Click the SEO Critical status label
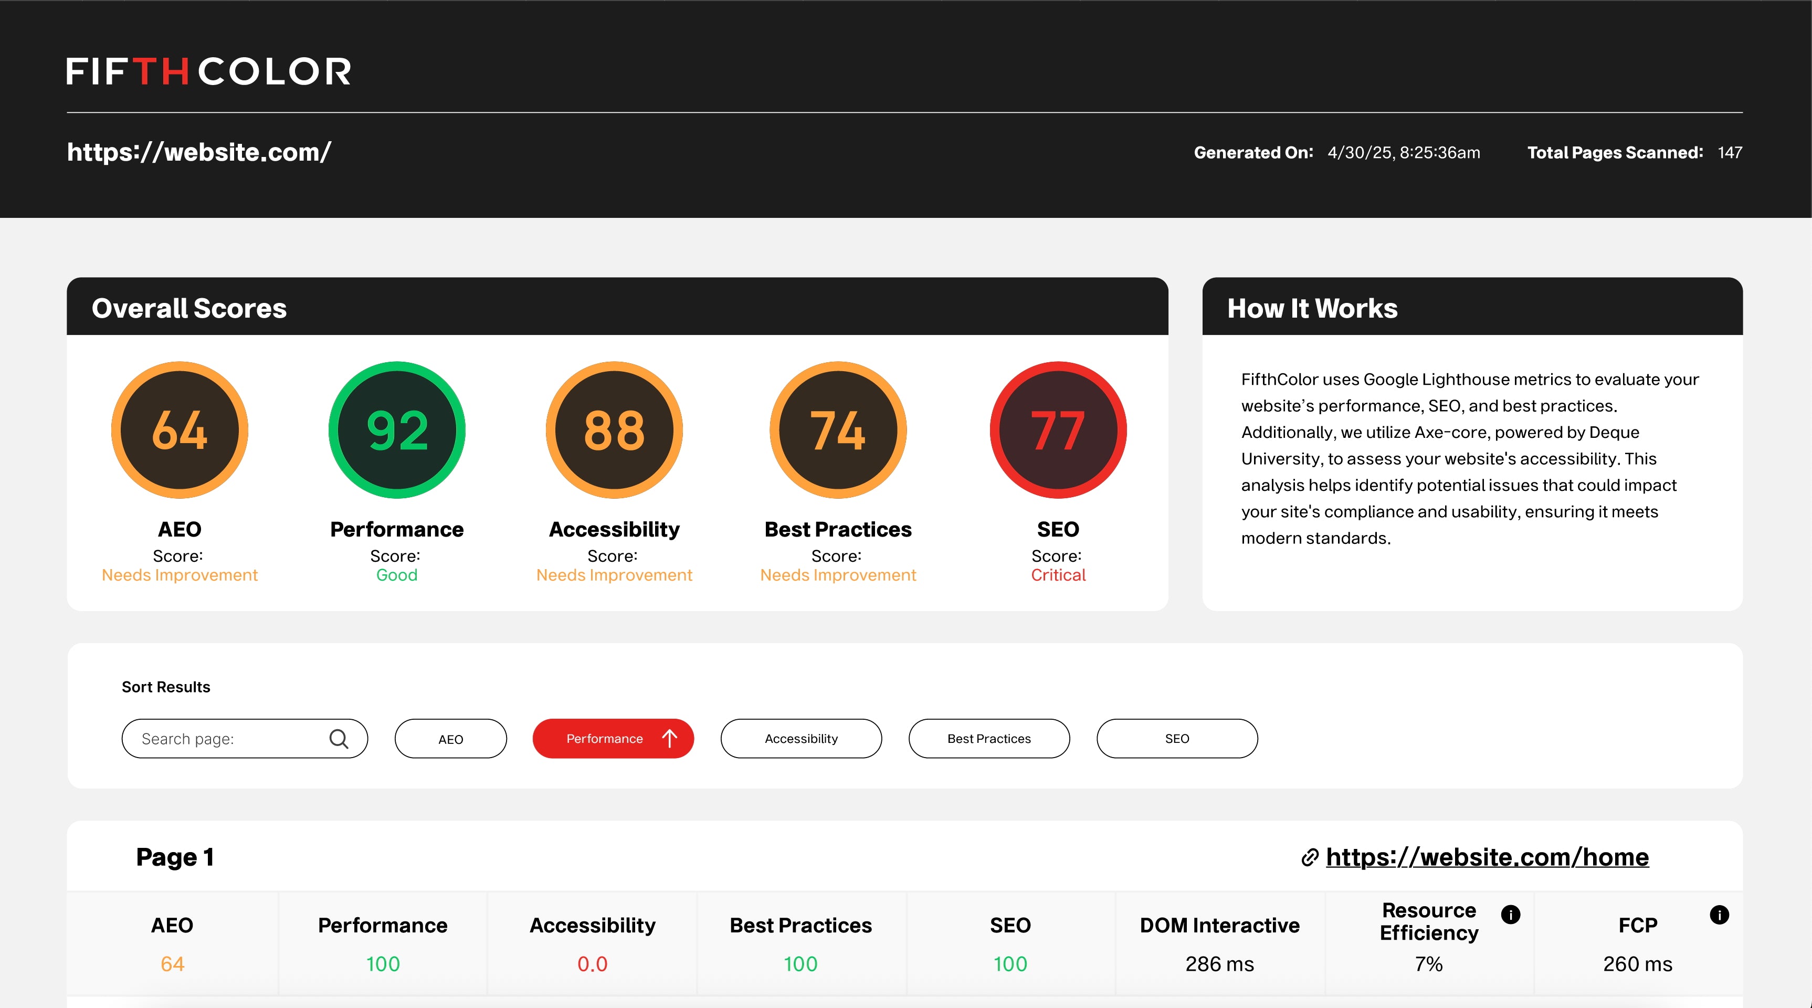Image resolution: width=1812 pixels, height=1008 pixels. click(1058, 575)
